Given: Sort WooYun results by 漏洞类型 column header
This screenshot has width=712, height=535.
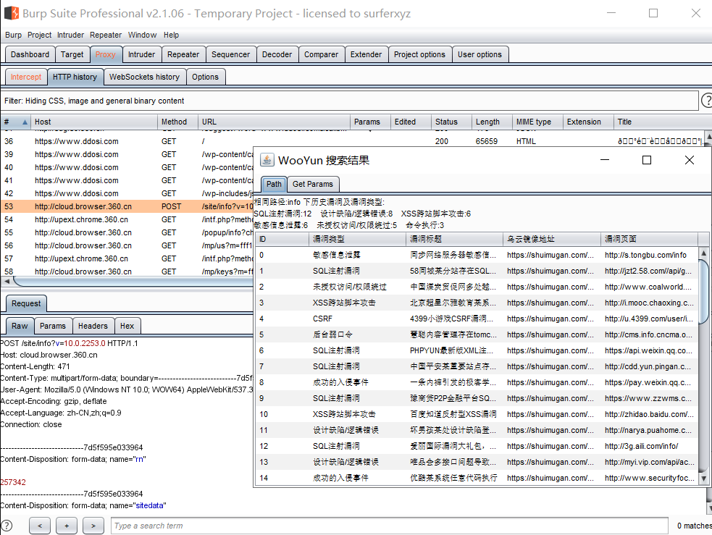Looking at the screenshot, I should [357, 239].
